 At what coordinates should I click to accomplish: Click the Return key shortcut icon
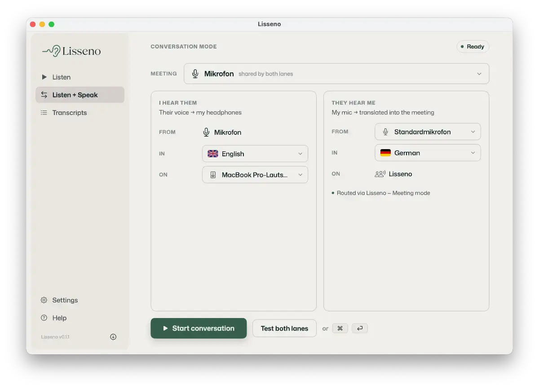[360, 328]
